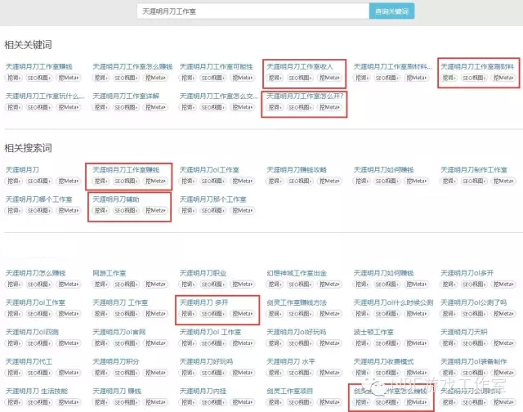Open the 天涯明月刀工作室怎么开? keyword link
523x412 pixels.
coord(306,96)
